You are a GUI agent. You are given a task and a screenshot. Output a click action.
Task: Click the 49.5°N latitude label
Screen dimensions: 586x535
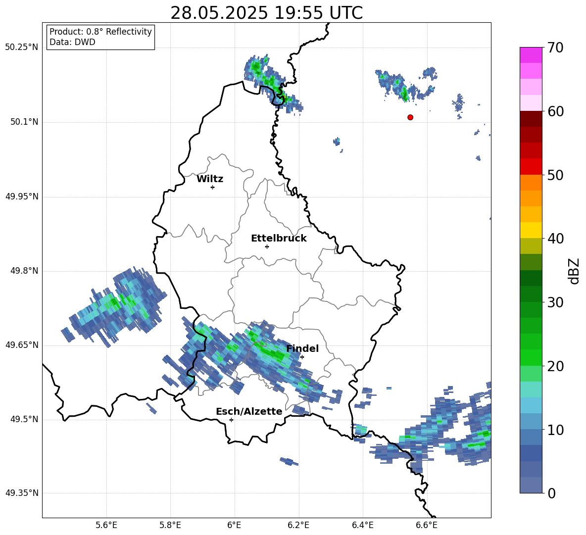[24, 420]
